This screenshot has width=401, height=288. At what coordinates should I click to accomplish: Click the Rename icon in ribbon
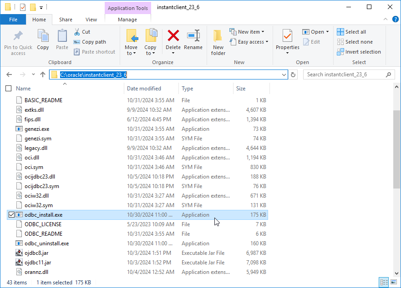pos(193,36)
